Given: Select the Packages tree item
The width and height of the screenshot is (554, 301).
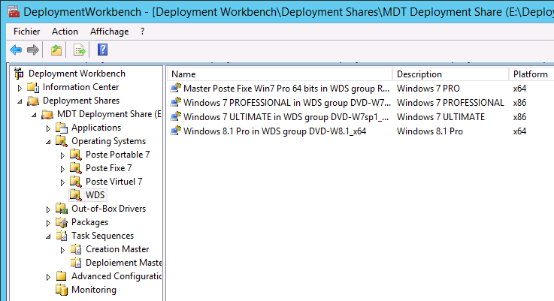Looking at the screenshot, I should pos(89,222).
